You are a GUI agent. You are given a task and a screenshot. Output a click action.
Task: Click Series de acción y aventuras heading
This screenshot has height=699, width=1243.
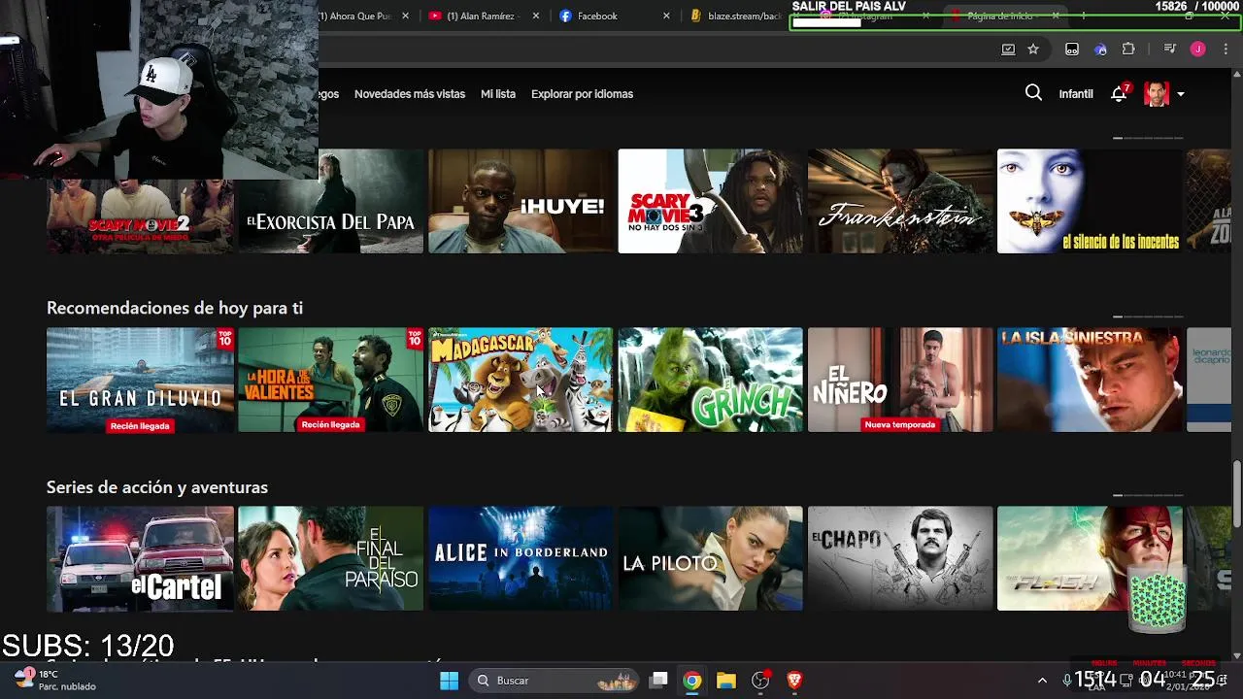pyautogui.click(x=157, y=487)
